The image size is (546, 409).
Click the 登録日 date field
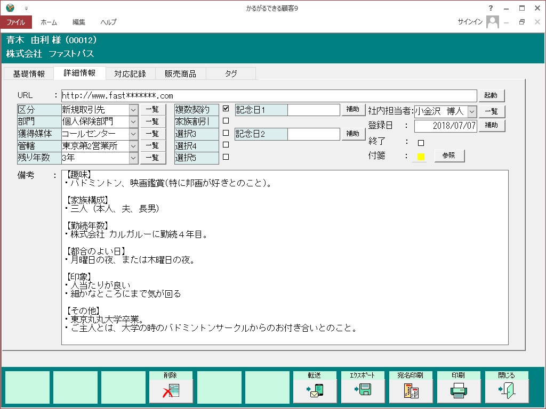pyautogui.click(x=445, y=126)
